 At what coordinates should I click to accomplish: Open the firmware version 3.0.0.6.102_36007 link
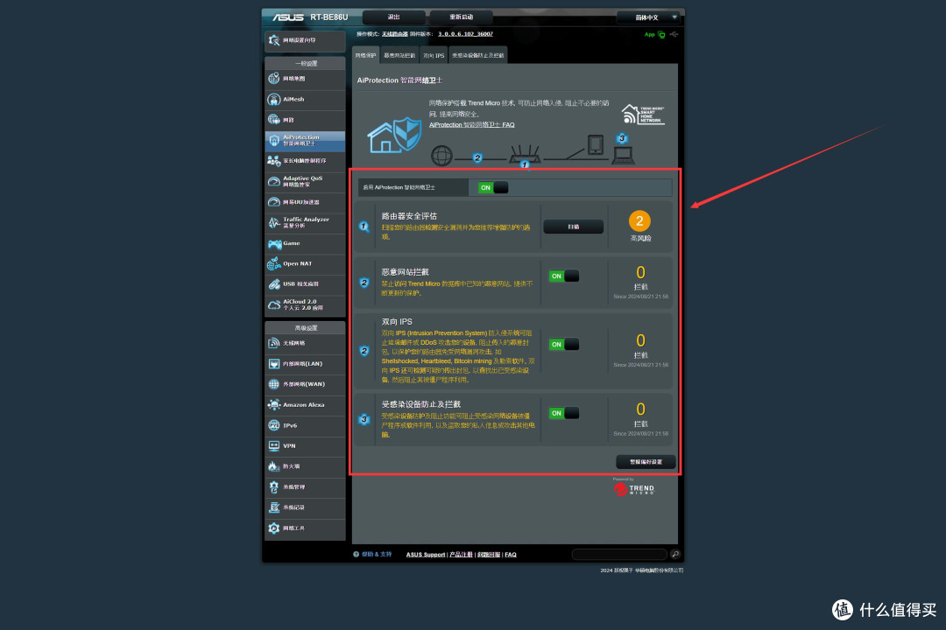point(465,34)
